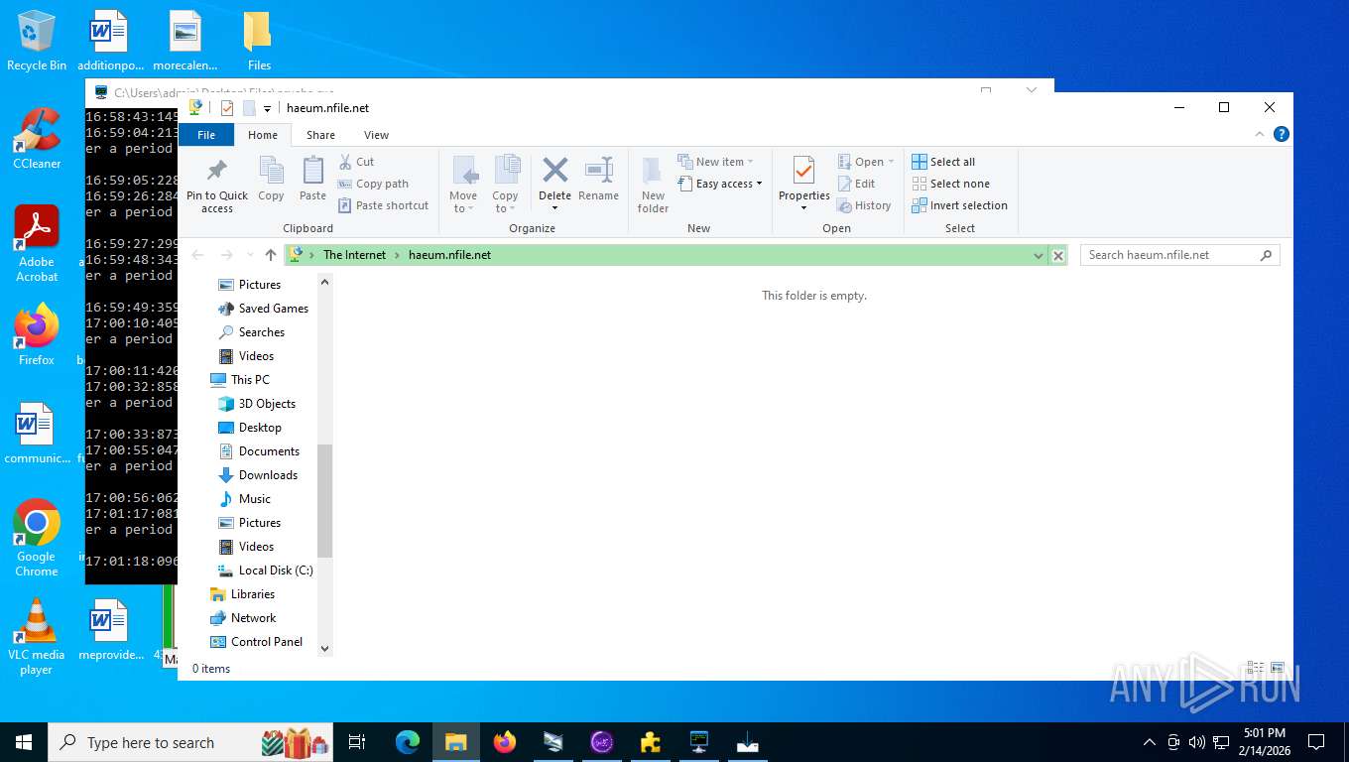Choose Copy path in ribbon
This screenshot has height=762, width=1349.
coord(373,184)
